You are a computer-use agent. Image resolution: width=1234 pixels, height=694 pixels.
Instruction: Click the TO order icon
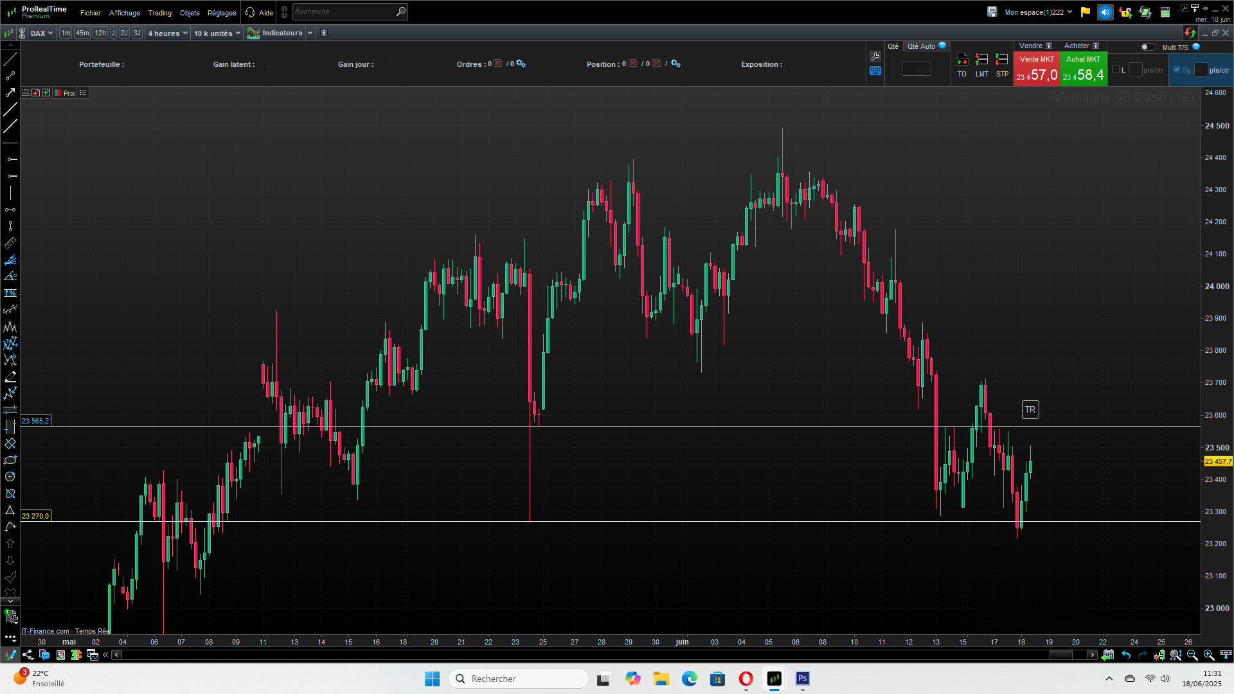tap(961, 60)
